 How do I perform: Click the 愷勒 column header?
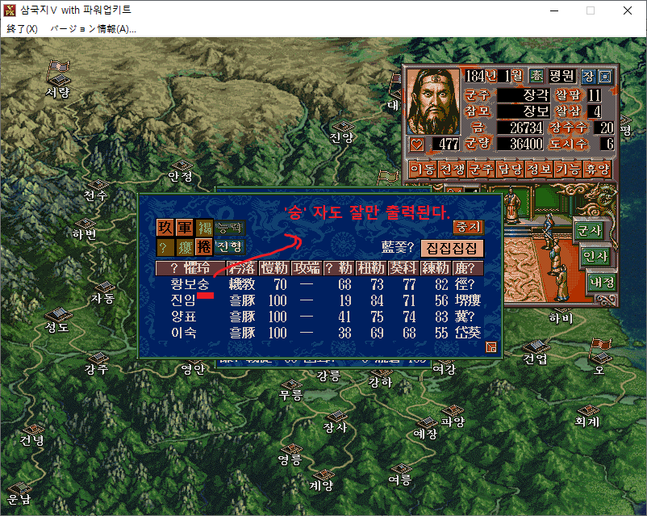[x=274, y=268]
